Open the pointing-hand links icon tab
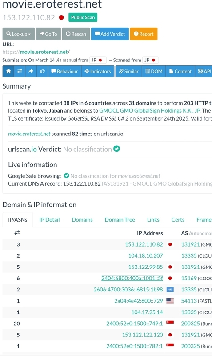The height and width of the screenshot is (356, 212). click(42, 71)
